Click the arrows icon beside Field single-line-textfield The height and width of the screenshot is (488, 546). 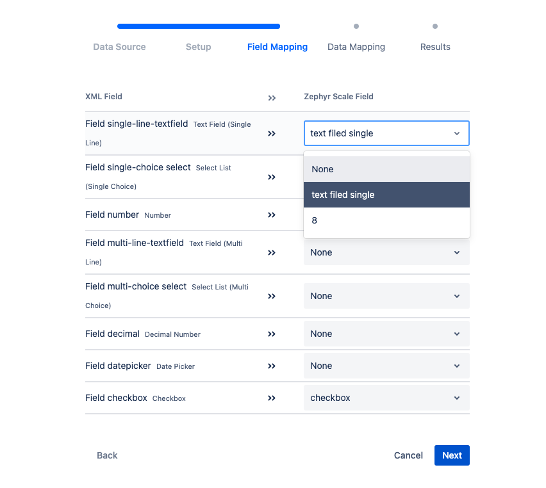(272, 133)
